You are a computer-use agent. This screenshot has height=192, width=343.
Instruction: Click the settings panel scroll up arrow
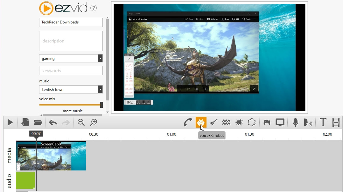(108, 18)
